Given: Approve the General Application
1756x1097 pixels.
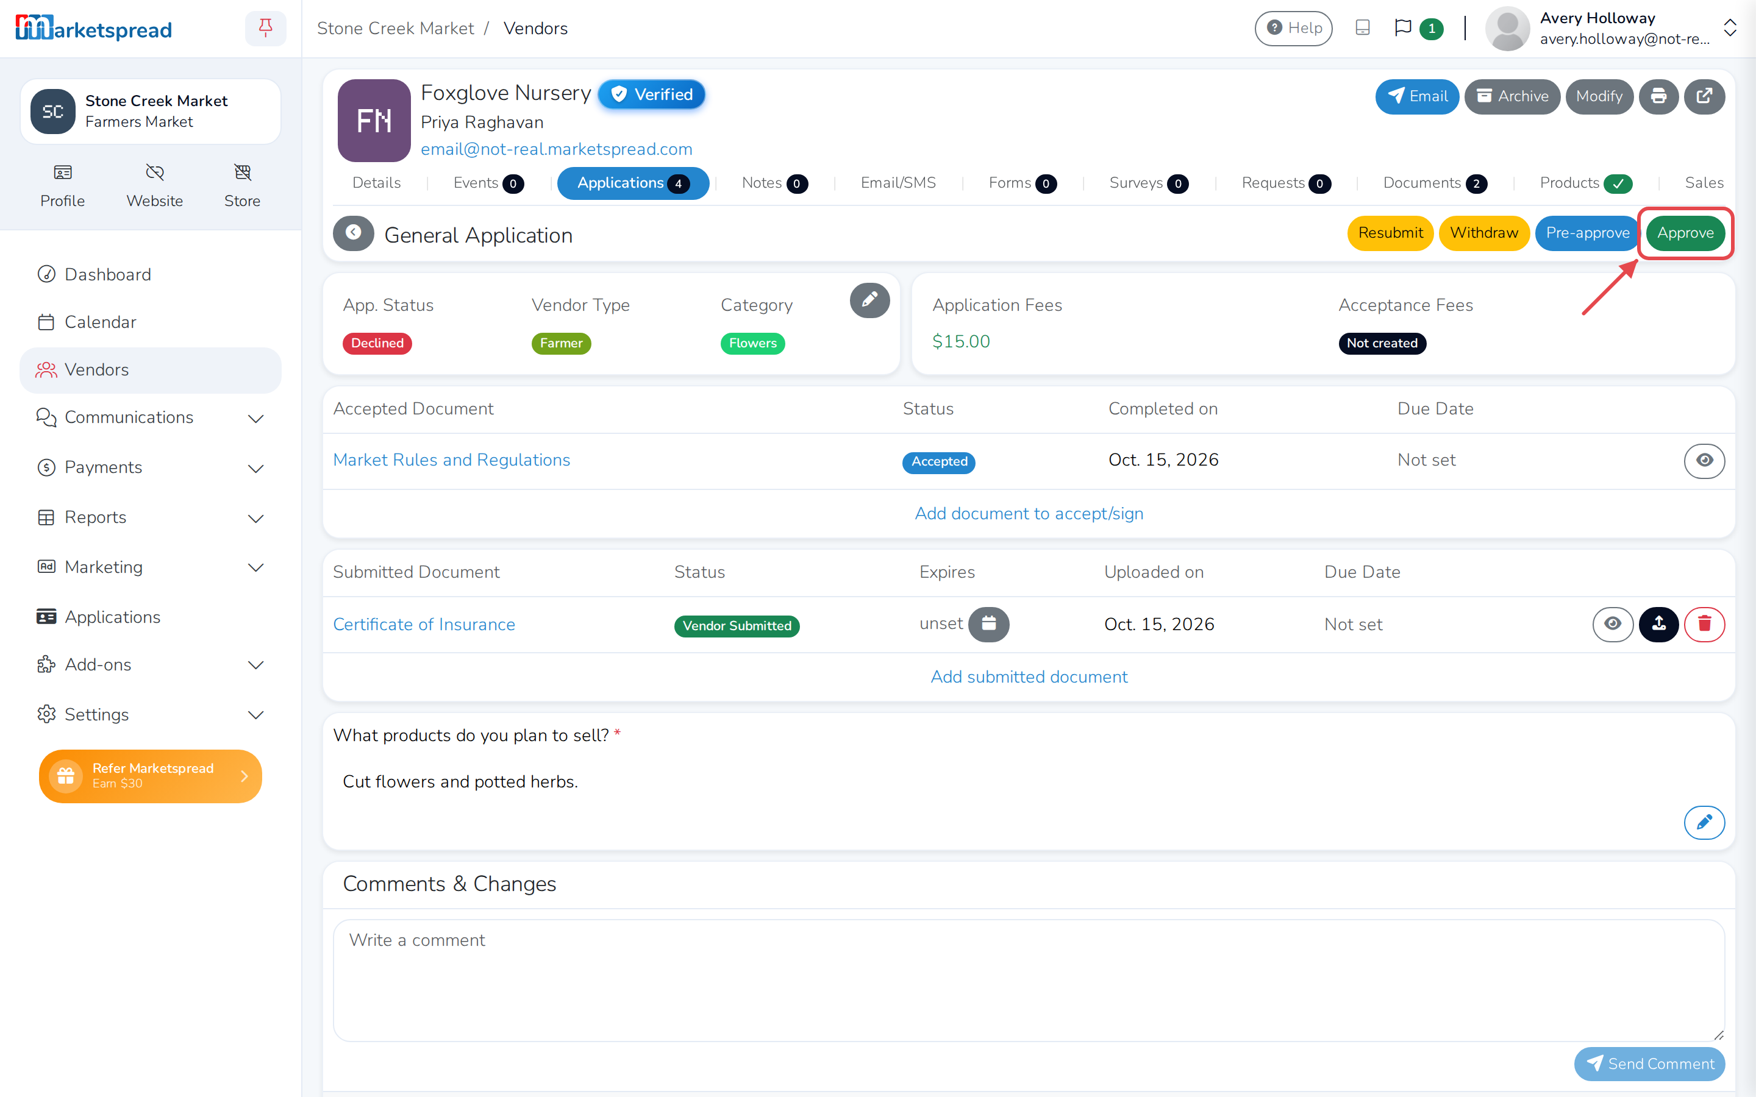Looking at the screenshot, I should coord(1685,233).
